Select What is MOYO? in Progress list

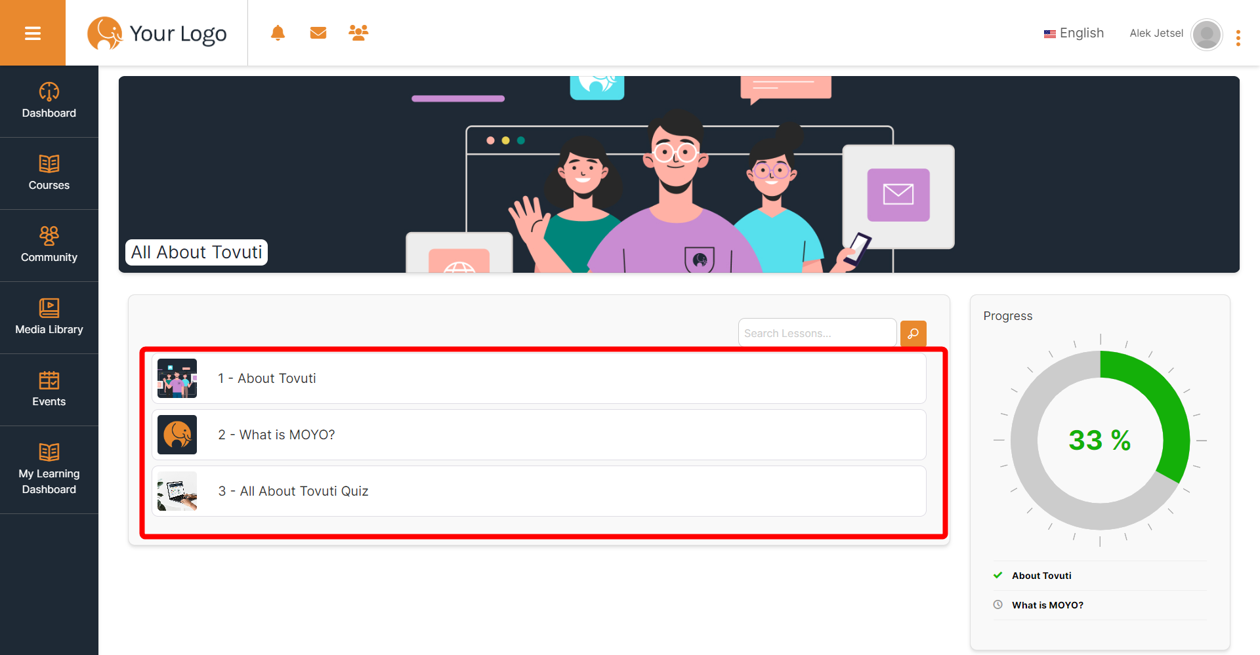click(1047, 605)
